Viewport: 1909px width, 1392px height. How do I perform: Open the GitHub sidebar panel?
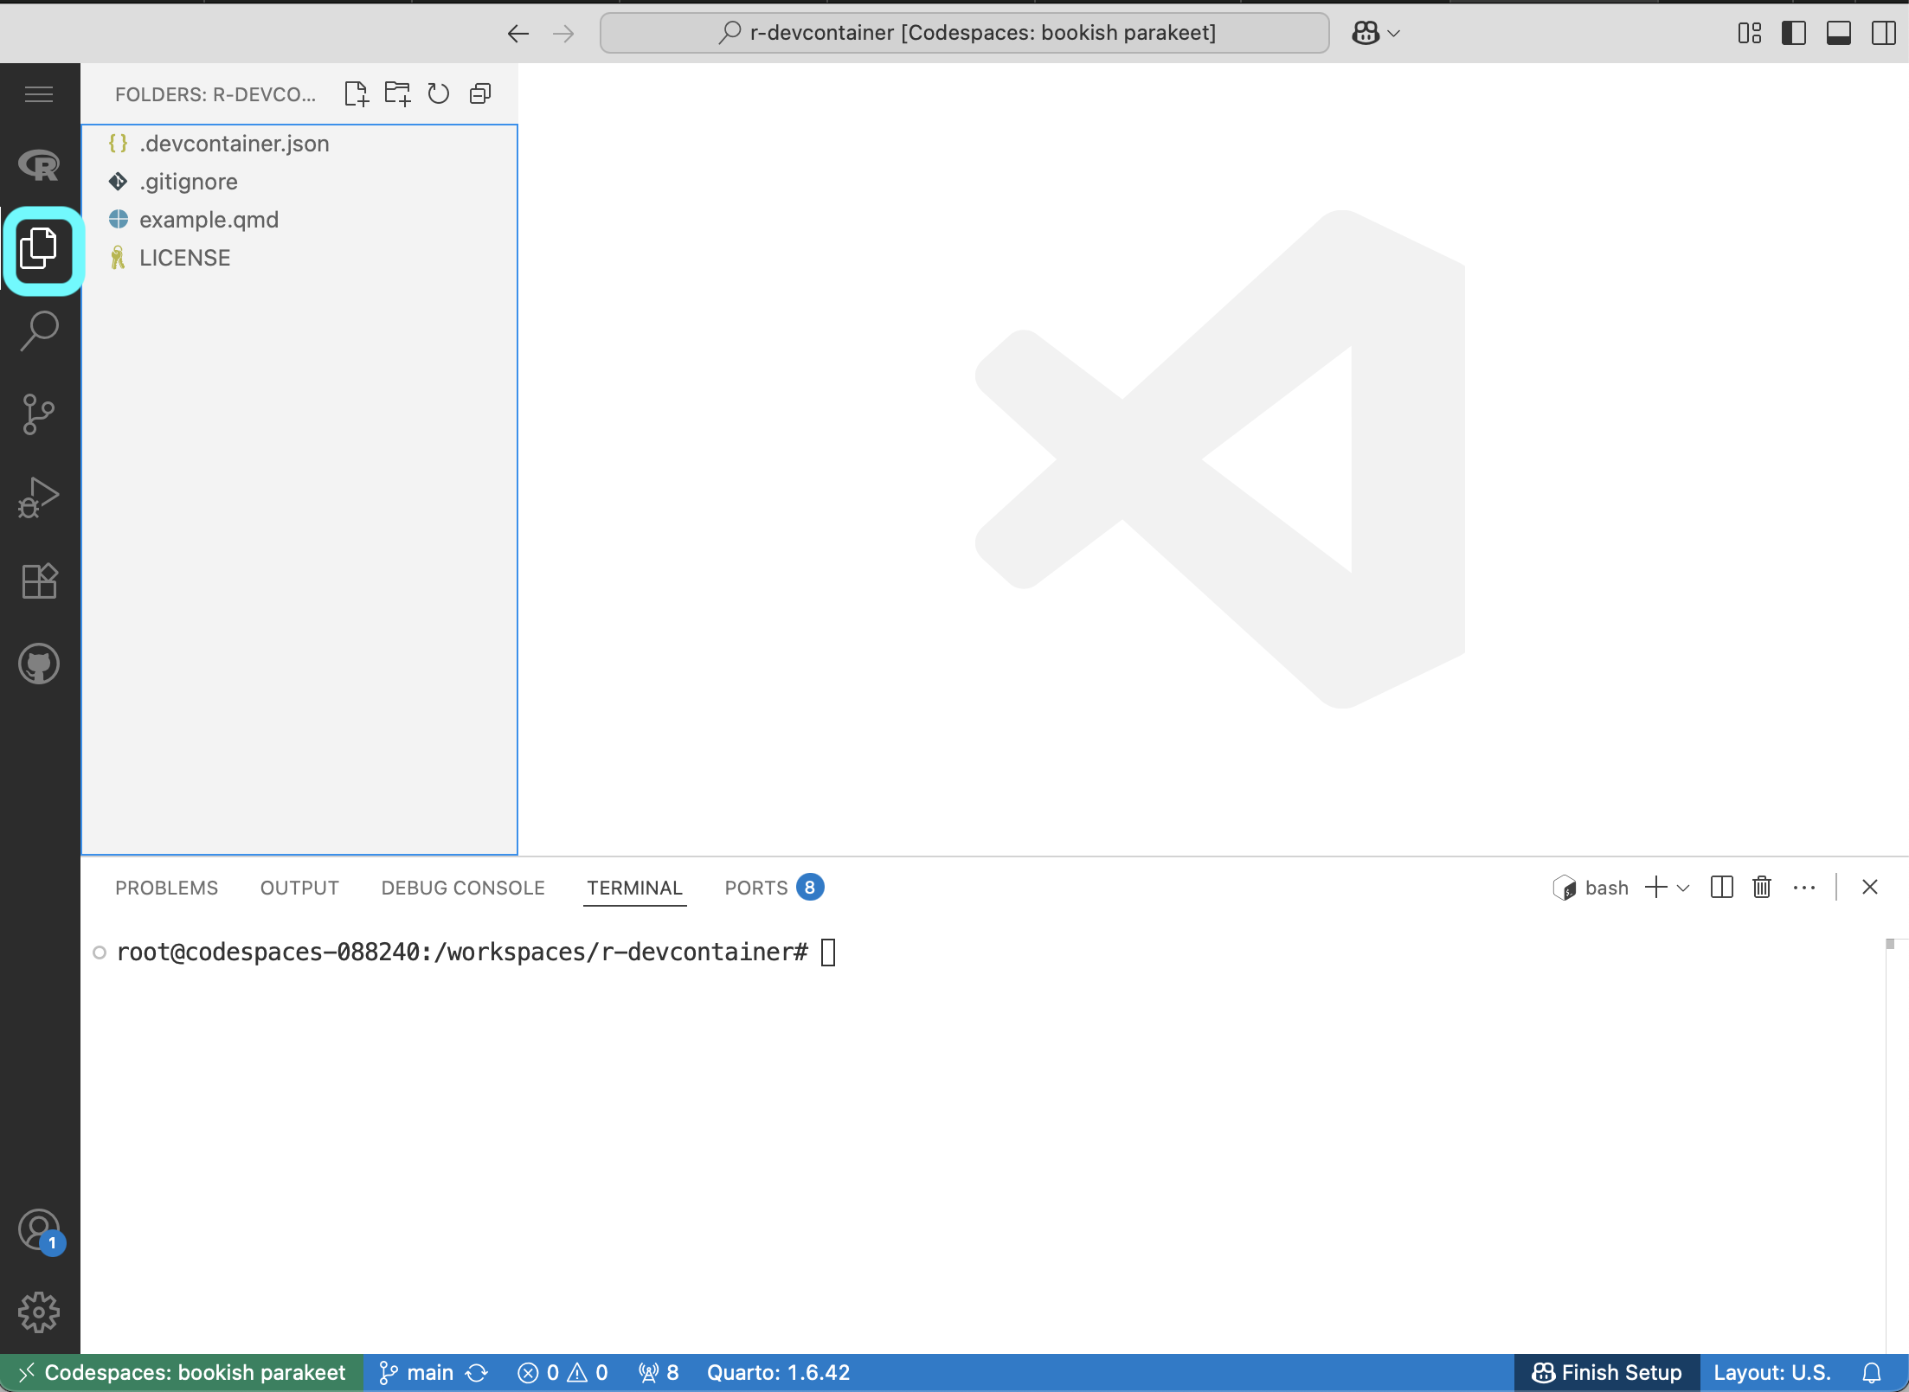click(x=39, y=664)
